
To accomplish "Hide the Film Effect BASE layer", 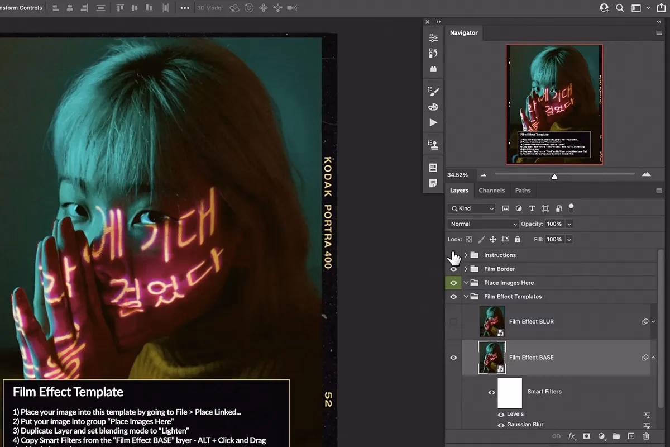I will point(453,357).
